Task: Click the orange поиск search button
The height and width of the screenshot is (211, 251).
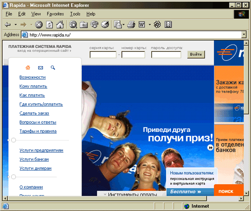Action: point(229,191)
